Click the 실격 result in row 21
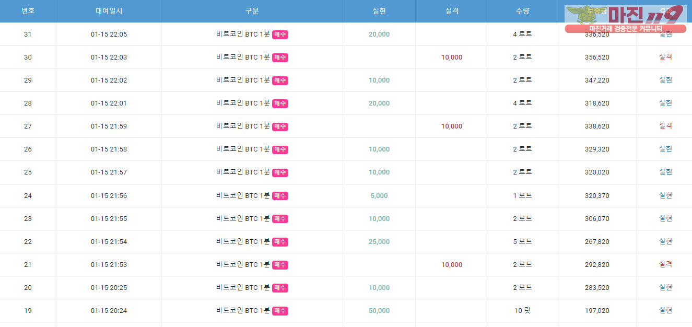Image resolution: width=692 pixels, height=327 pixels. (665, 264)
